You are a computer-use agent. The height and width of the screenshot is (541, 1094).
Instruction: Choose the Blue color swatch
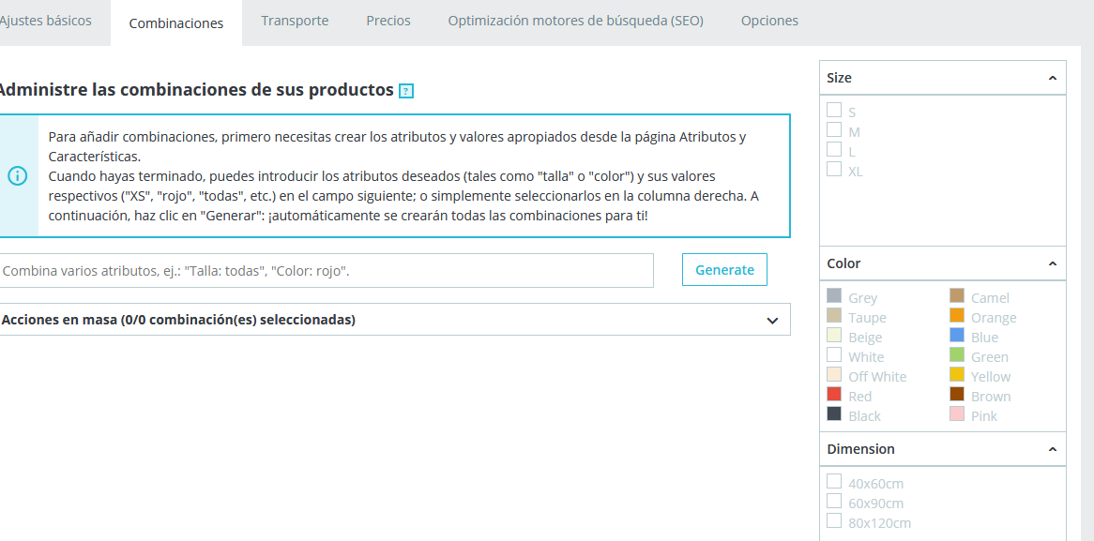pos(957,336)
